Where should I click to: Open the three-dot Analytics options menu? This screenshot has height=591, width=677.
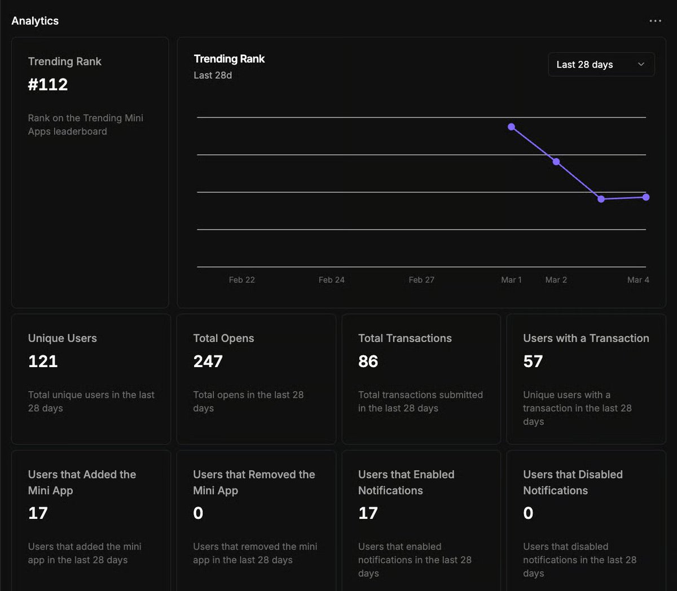(655, 21)
